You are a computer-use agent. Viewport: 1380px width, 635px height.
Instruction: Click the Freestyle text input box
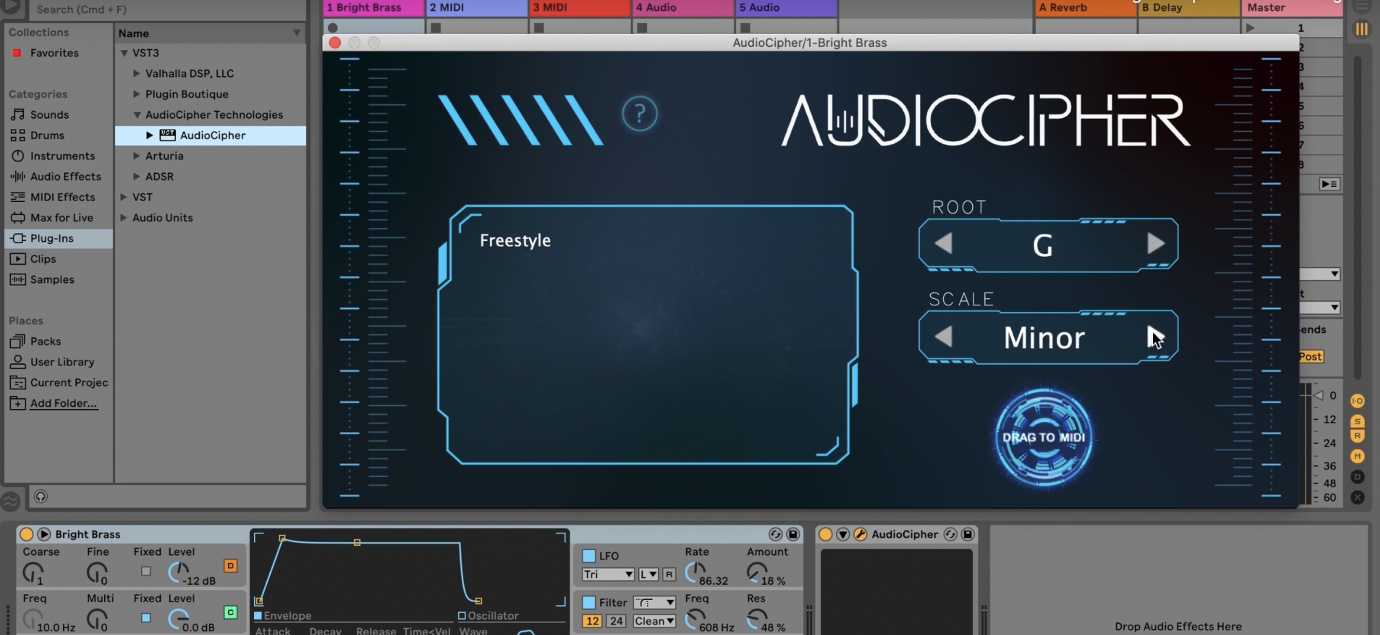[647, 334]
